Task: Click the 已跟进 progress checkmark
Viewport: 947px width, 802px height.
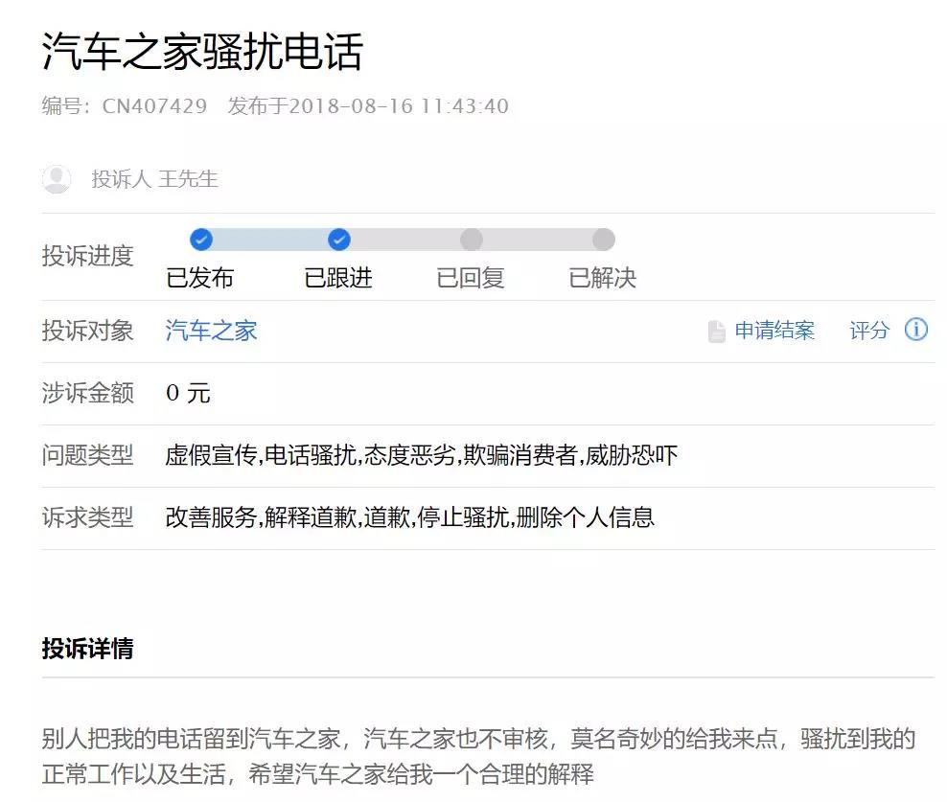Action: [x=338, y=240]
